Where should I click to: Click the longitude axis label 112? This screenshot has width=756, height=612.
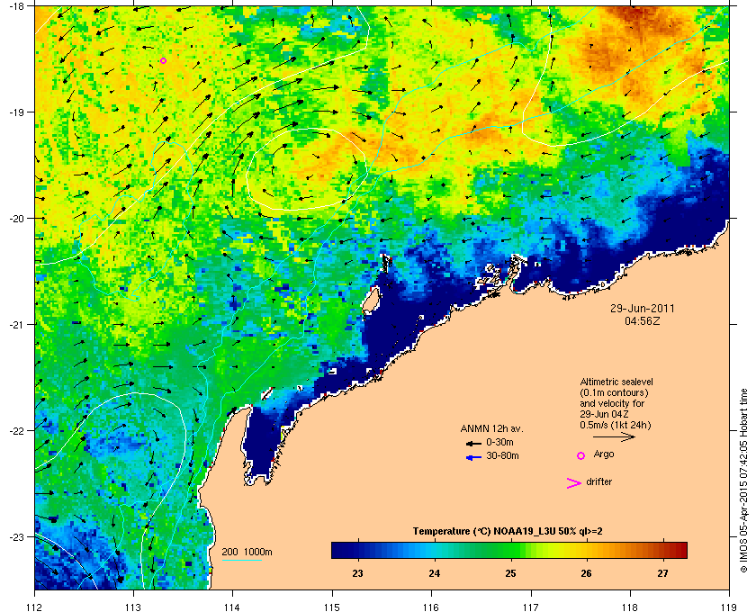[x=35, y=607]
